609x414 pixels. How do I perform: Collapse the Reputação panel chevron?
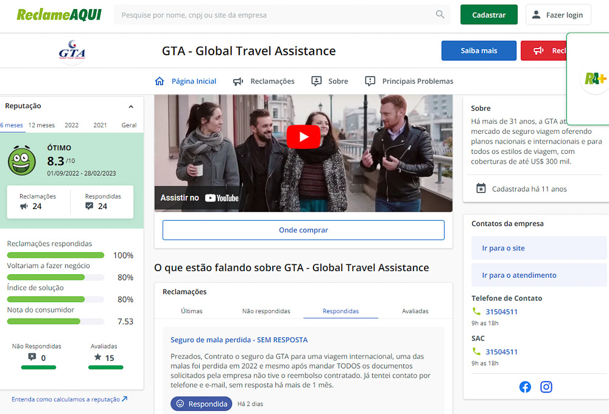pos(131,106)
